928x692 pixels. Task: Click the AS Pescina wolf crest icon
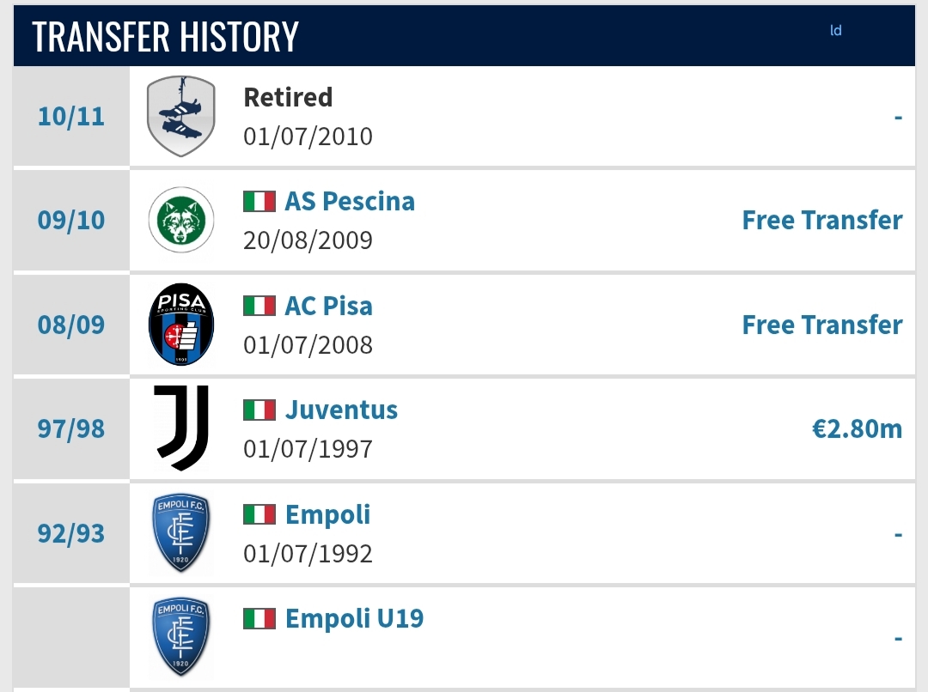181,220
